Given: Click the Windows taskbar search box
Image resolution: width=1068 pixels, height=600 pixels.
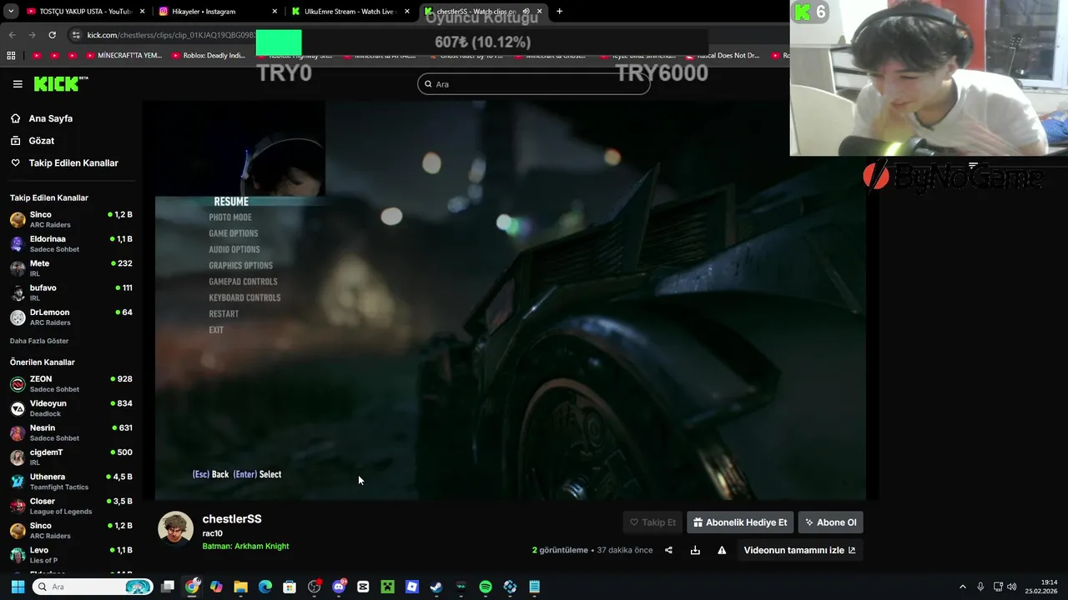Looking at the screenshot, I should (x=93, y=587).
